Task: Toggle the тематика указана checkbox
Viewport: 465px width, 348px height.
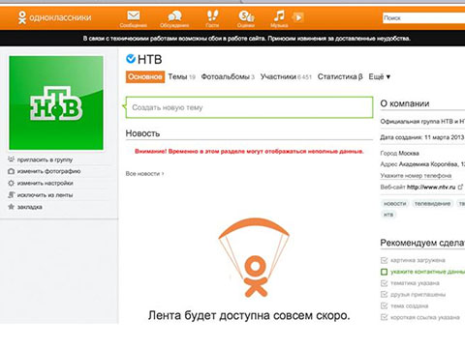Action: point(384,283)
